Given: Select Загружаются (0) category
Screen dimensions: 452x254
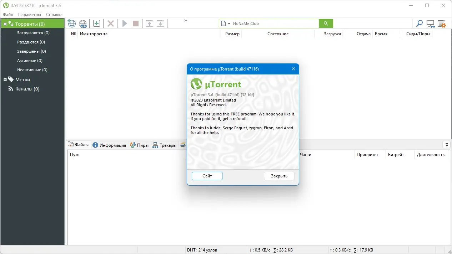Looking at the screenshot, I should coord(33,33).
